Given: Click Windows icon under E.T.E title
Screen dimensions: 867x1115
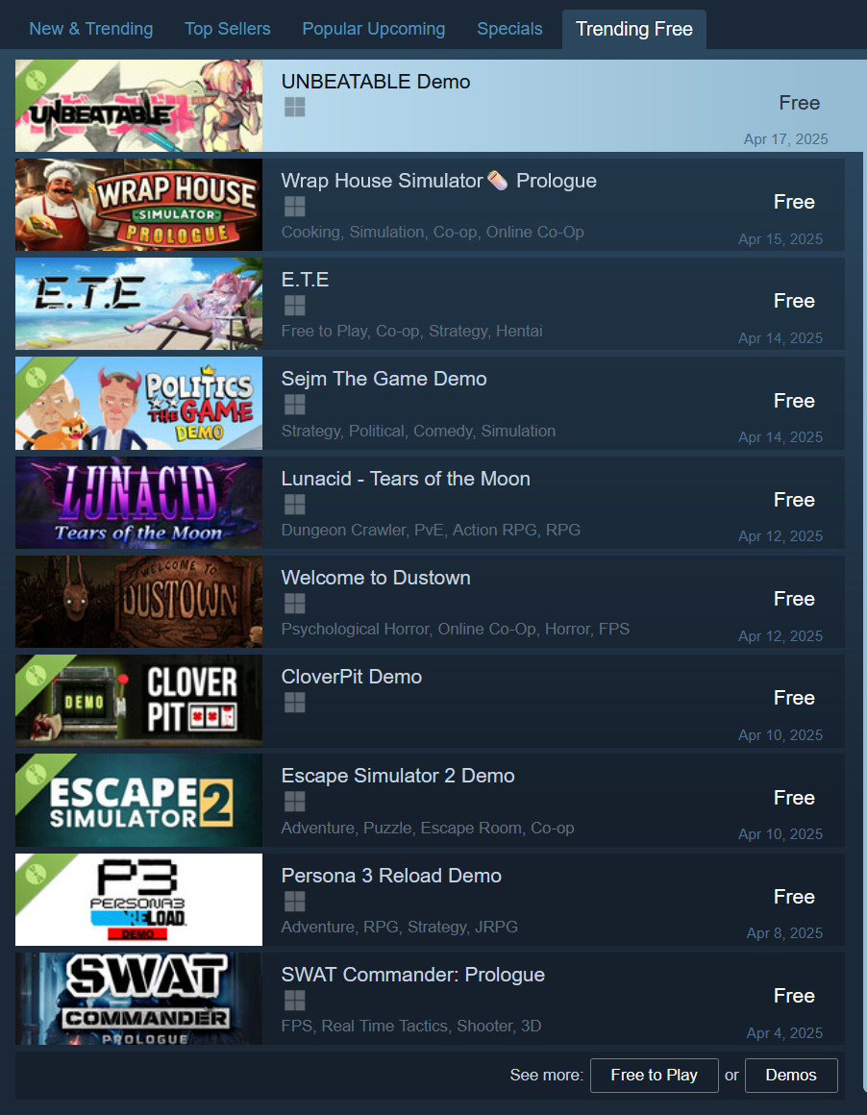Looking at the screenshot, I should pyautogui.click(x=294, y=305).
